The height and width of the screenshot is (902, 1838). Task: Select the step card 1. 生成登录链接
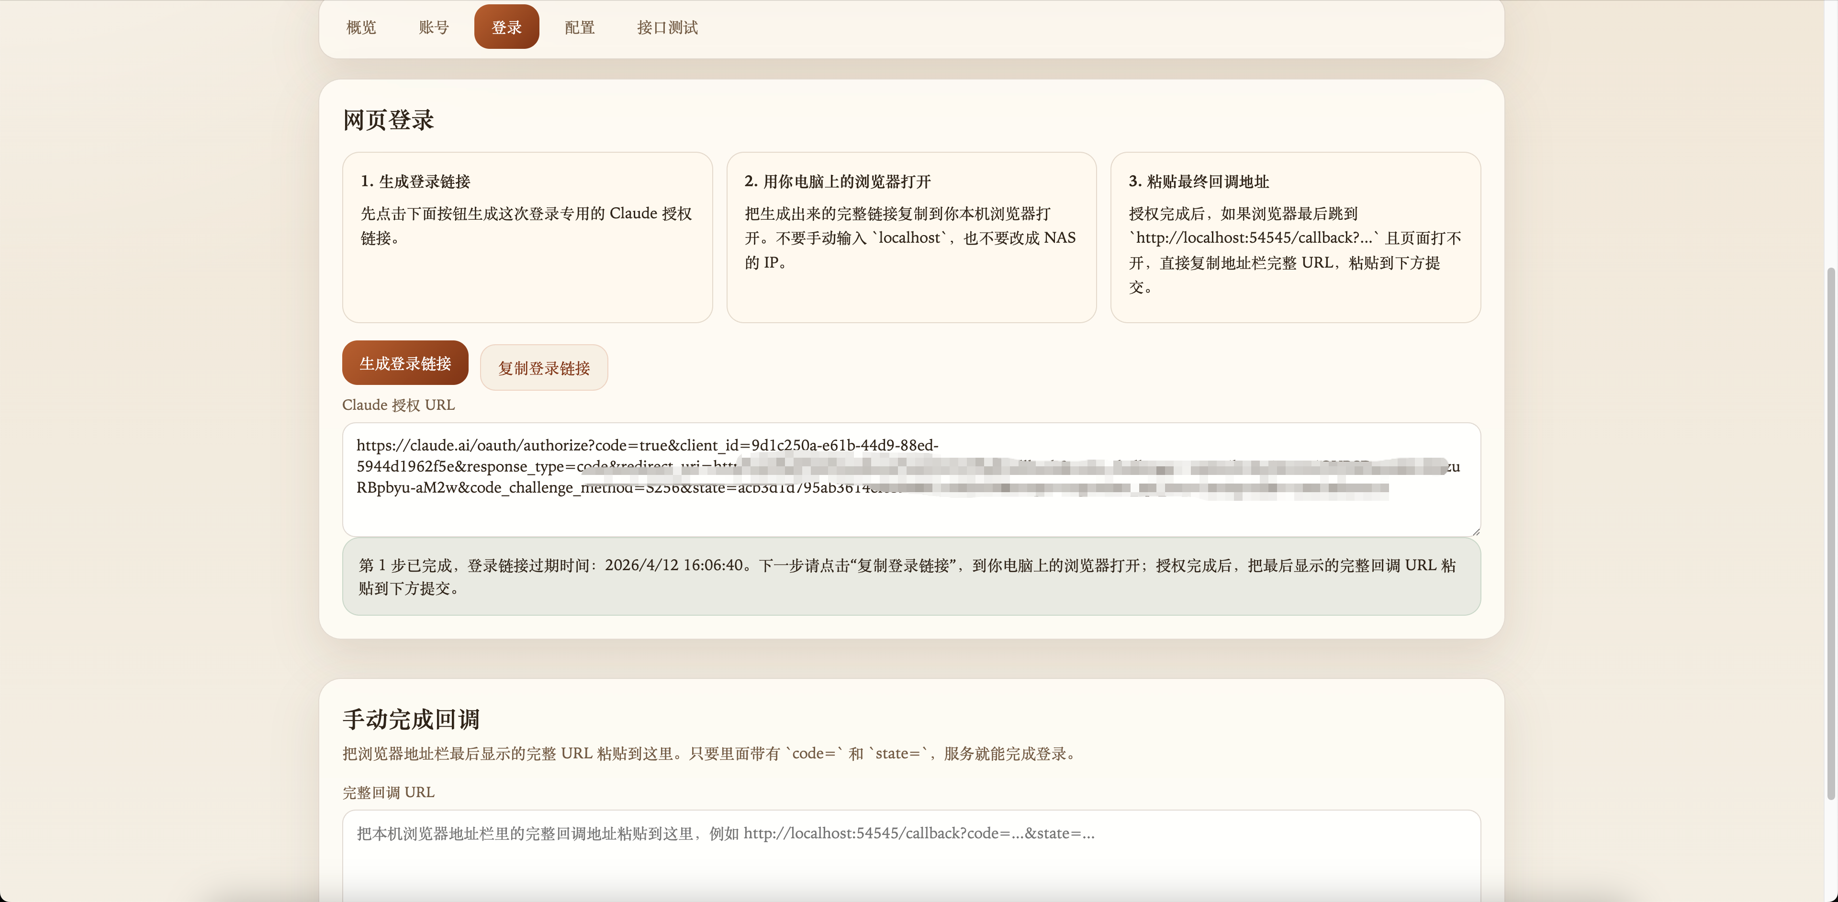527,237
